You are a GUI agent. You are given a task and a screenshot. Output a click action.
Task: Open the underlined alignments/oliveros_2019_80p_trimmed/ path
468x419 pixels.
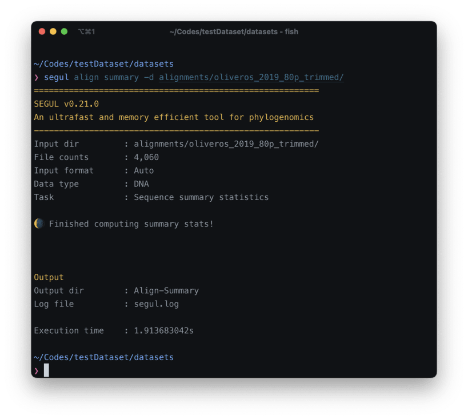point(251,77)
